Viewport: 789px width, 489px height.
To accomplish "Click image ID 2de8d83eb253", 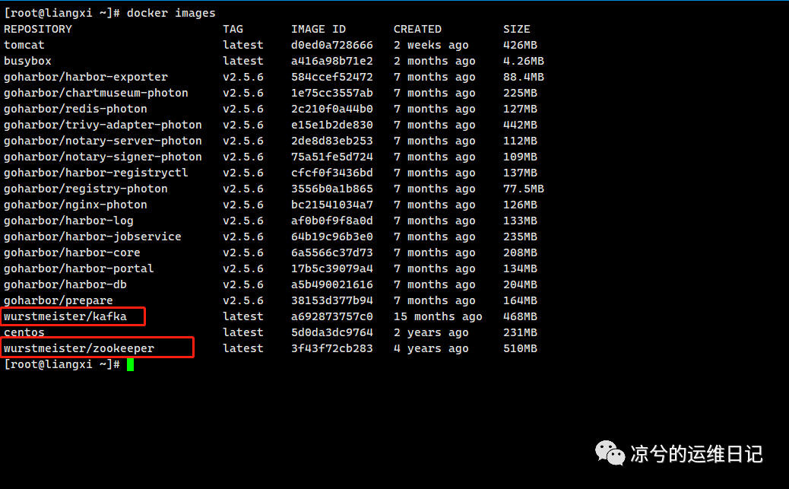I will [x=332, y=141].
